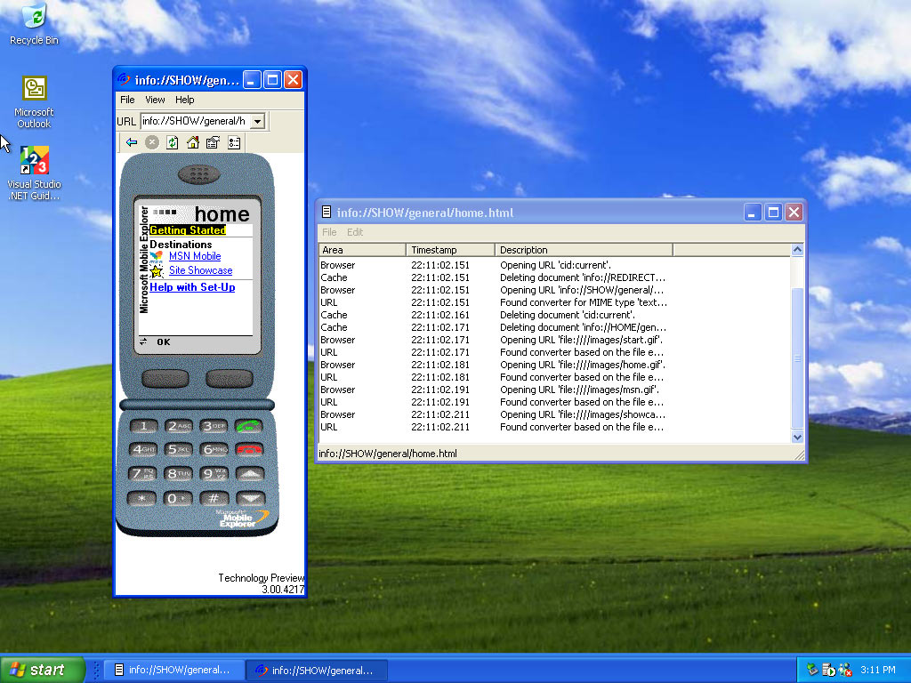This screenshot has height=683, width=911.
Task: Click the OK label on the phone screen
Action: click(x=164, y=342)
